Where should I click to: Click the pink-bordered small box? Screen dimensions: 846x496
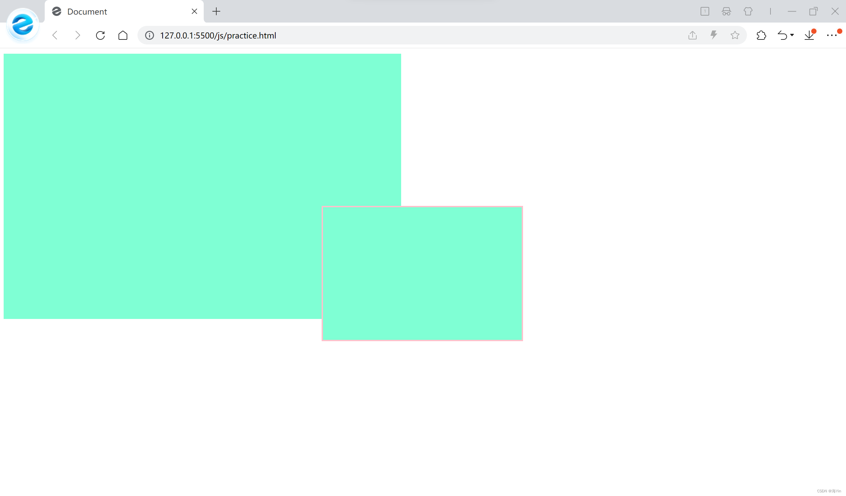pyautogui.click(x=422, y=274)
